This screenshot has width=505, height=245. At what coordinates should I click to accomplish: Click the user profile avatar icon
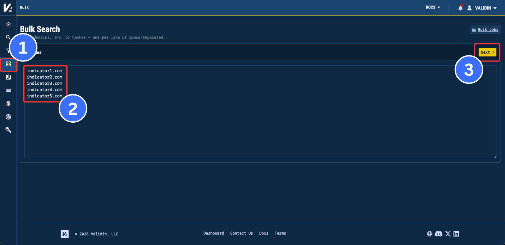click(469, 8)
